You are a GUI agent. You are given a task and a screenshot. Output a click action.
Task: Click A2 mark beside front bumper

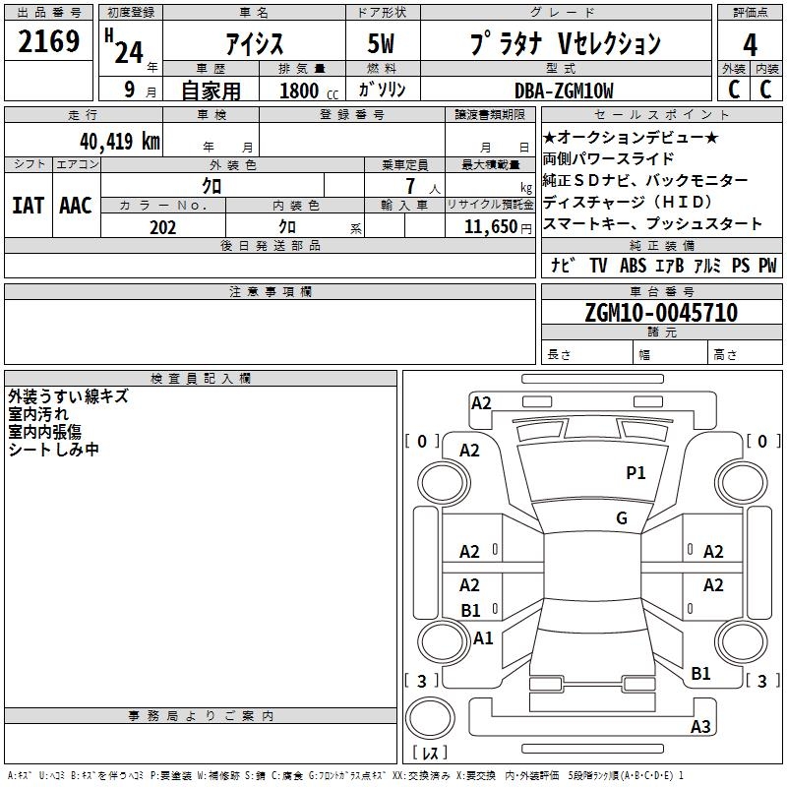[481, 403]
